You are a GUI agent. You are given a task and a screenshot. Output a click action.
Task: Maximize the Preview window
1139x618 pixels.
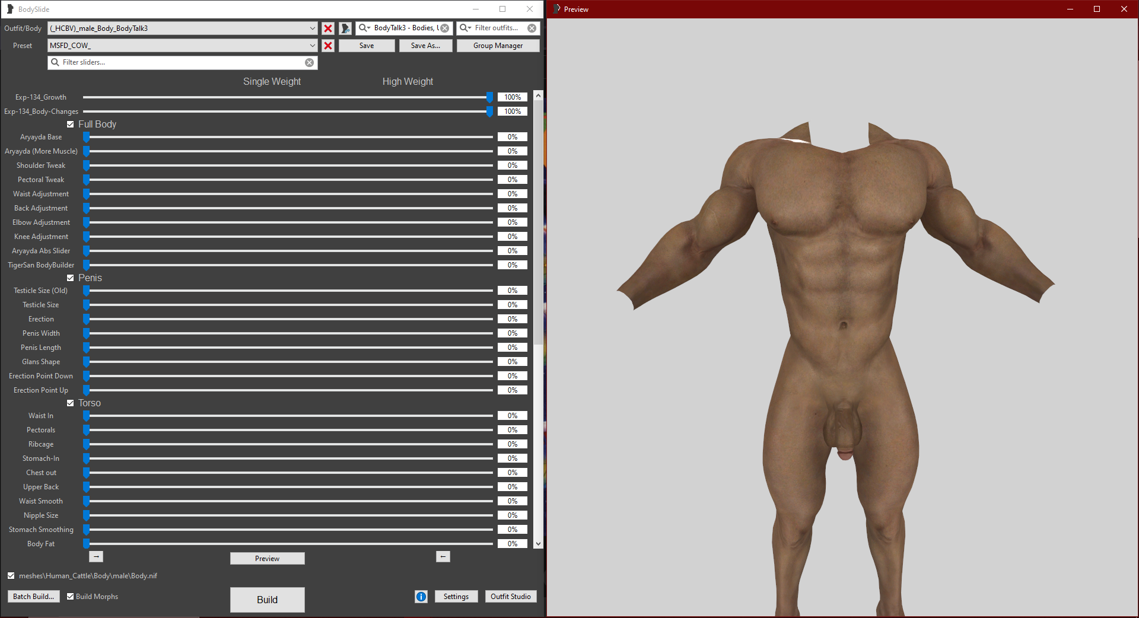pos(1097,9)
